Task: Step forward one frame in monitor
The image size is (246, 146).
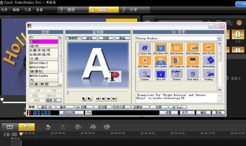Action: 109,99
